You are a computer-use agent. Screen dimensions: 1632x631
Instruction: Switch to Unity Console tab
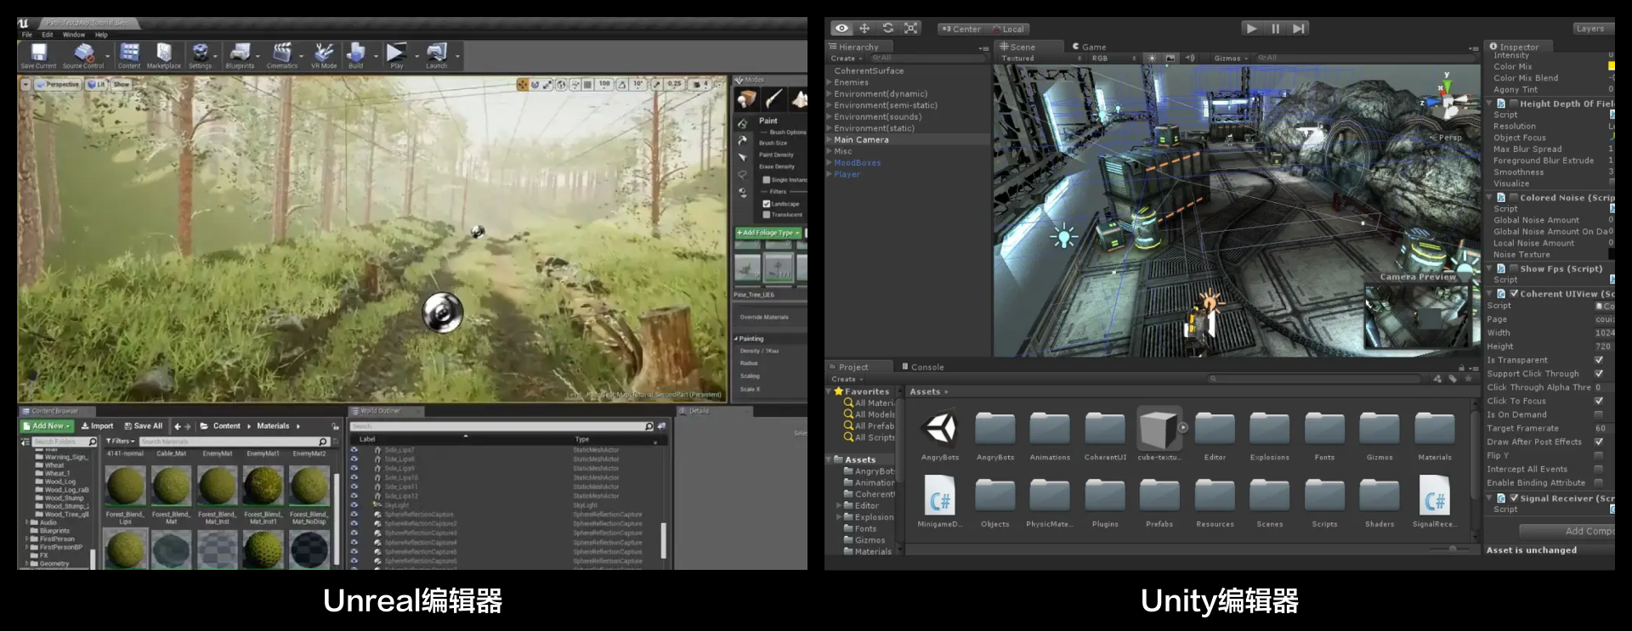[x=923, y=368]
